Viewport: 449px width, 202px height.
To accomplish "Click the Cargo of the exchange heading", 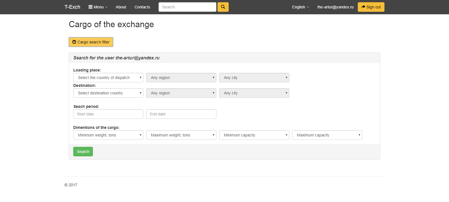I will pos(111,24).
